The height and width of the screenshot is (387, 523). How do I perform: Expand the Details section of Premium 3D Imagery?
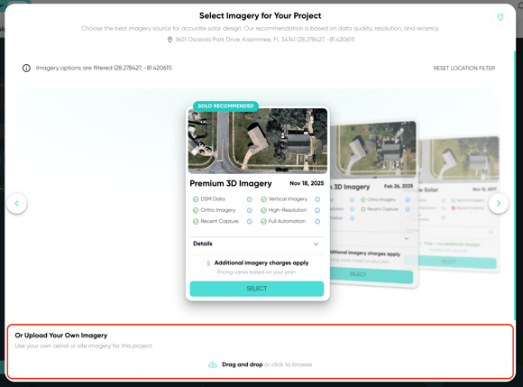click(256, 244)
